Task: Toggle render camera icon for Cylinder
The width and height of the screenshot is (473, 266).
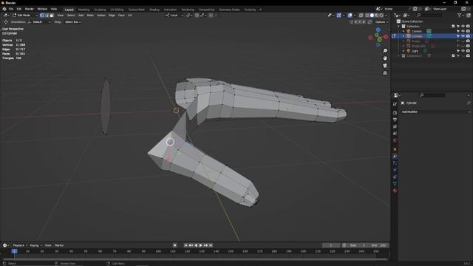Action: pos(468,36)
